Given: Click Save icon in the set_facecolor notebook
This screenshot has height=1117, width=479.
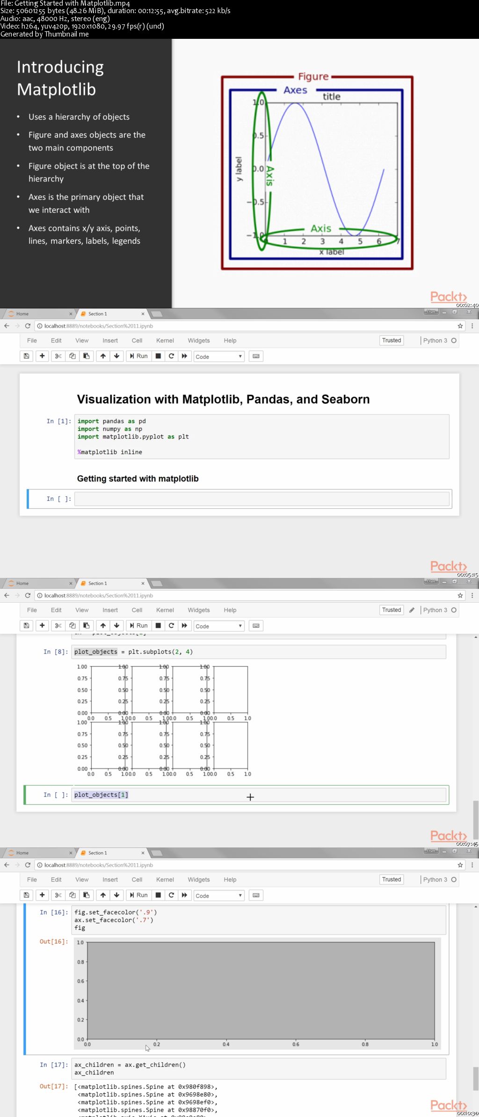Looking at the screenshot, I should tap(27, 895).
